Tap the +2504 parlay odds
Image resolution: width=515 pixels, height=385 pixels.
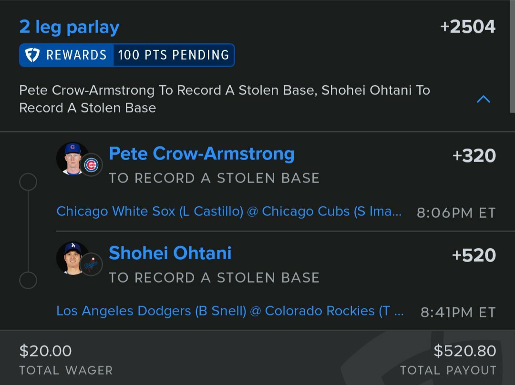click(x=468, y=27)
